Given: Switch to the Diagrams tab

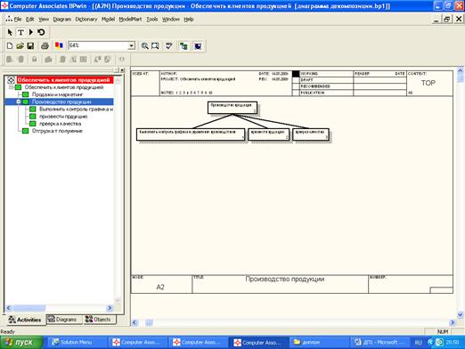Looking at the screenshot, I should click(x=63, y=320).
